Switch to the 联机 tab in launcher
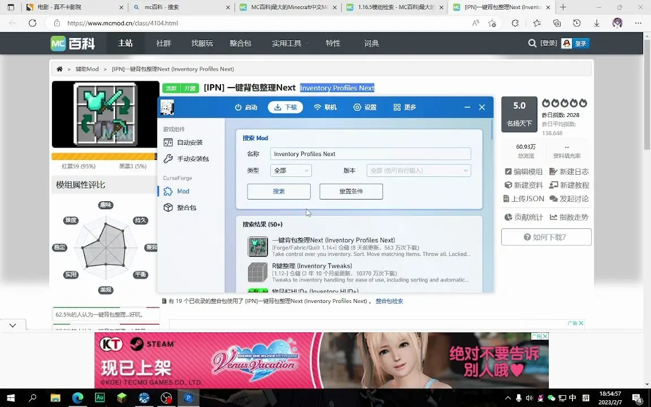 325,107
